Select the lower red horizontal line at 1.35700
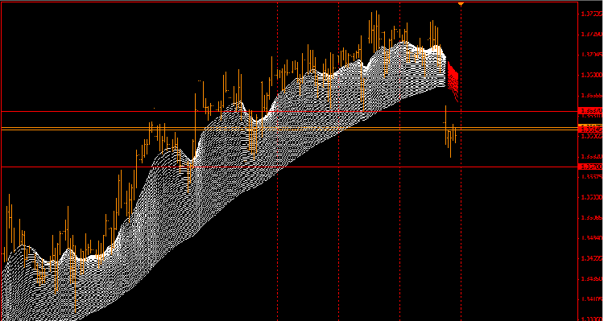Viewport: 604px width, 321px height. [290, 167]
